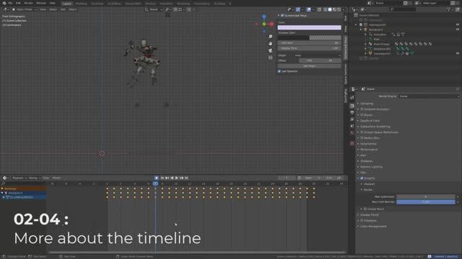Screen dimensions: 462x259
Task: Play the animation in reverse
Action: tap(172, 178)
